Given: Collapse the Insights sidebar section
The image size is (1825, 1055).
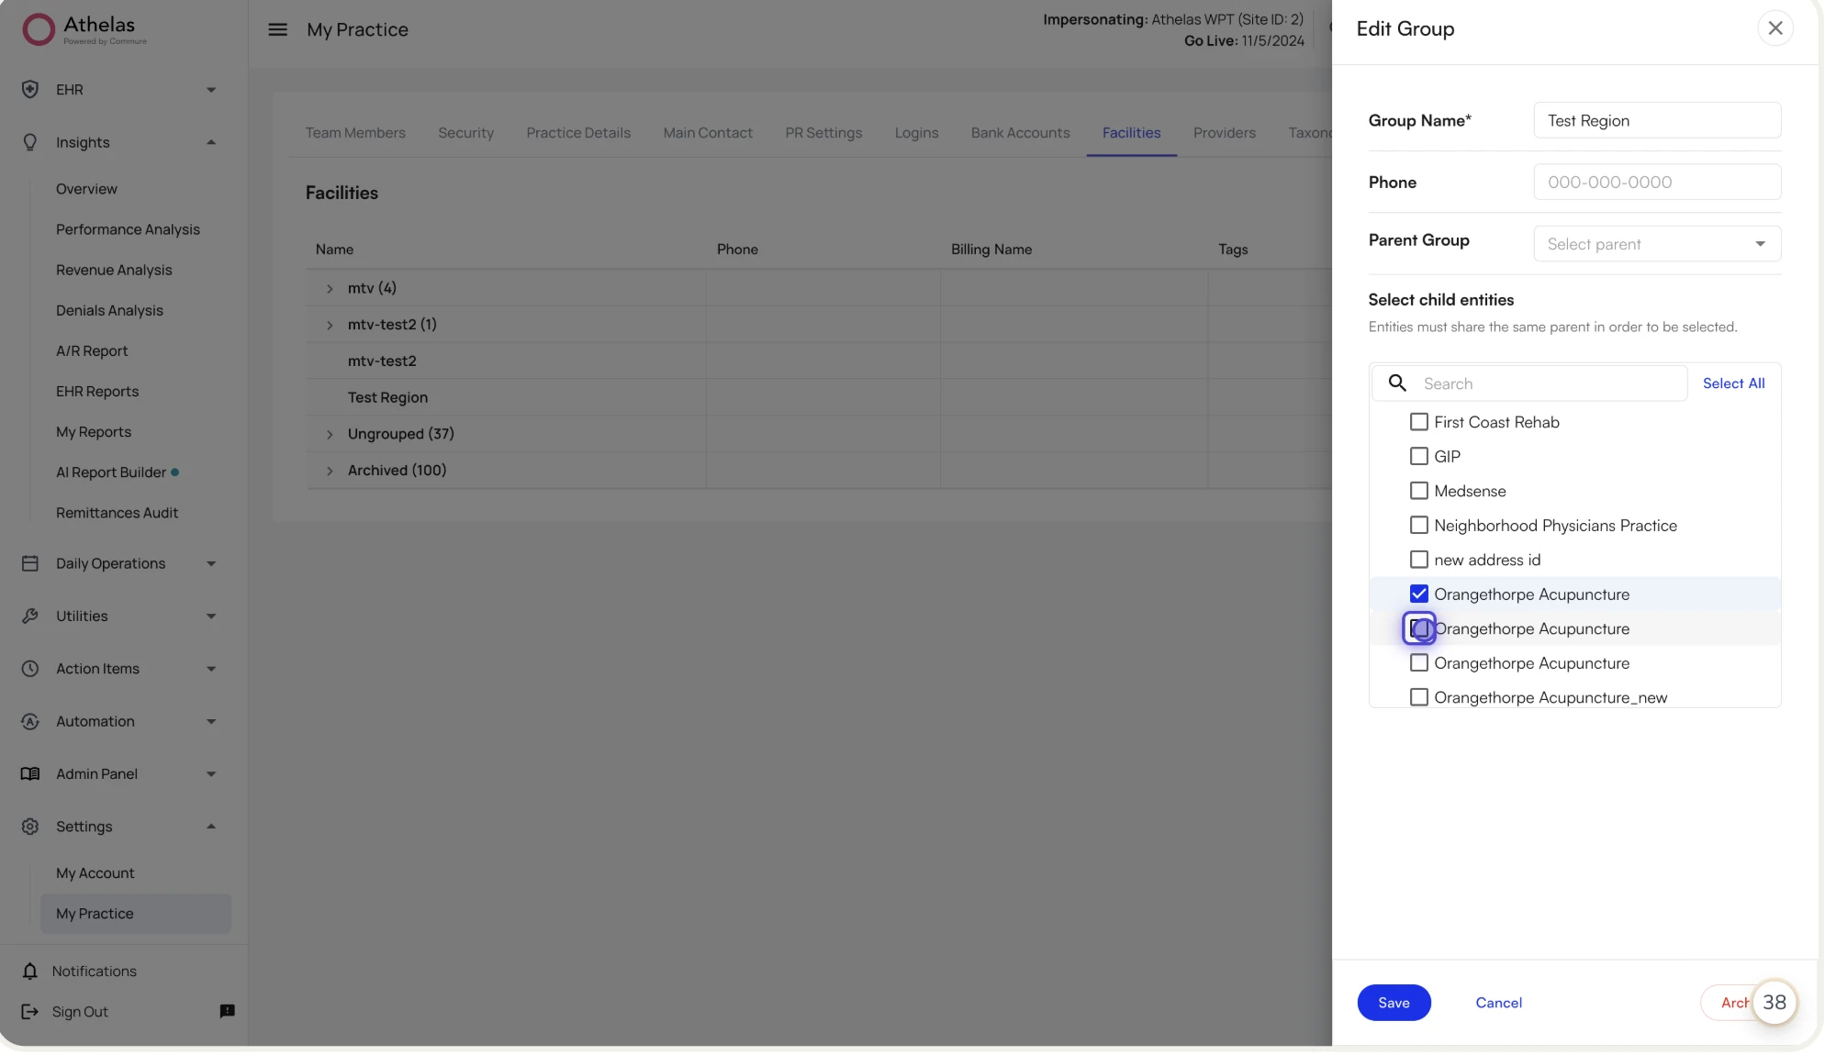Looking at the screenshot, I should [x=211, y=142].
